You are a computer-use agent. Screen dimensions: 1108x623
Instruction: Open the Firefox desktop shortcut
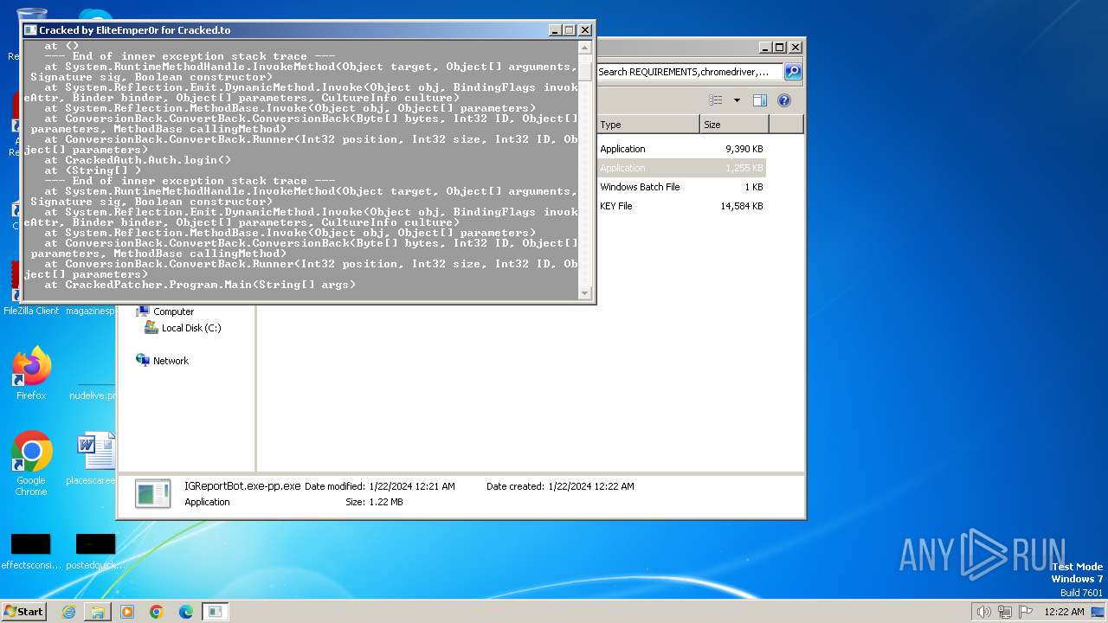[31, 374]
